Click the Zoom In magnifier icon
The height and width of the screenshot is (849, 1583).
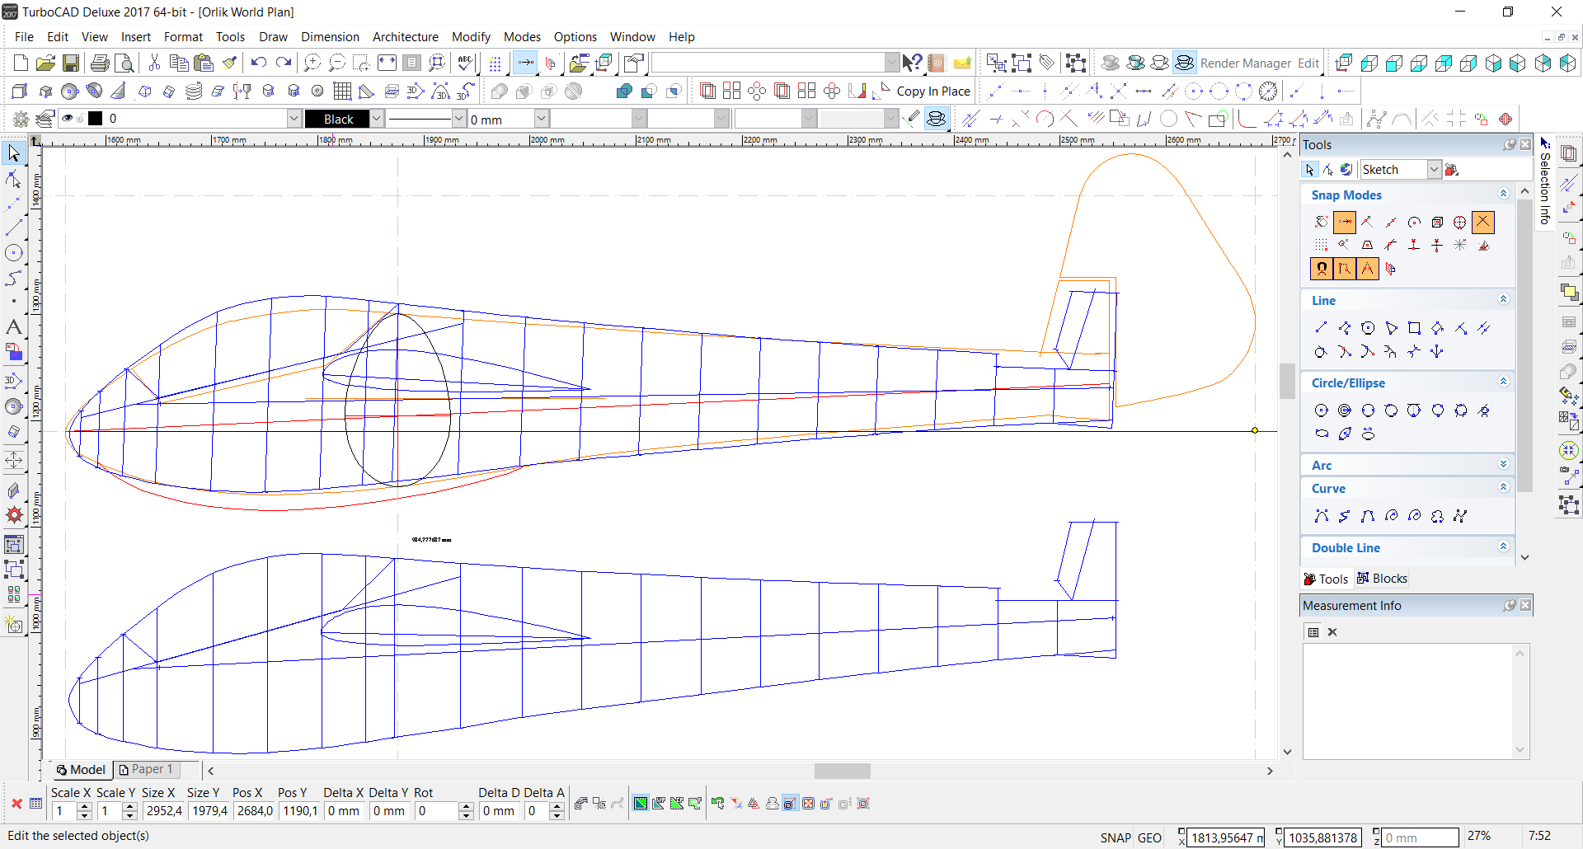pos(312,63)
